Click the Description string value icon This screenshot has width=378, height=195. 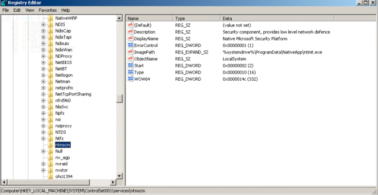130,32
